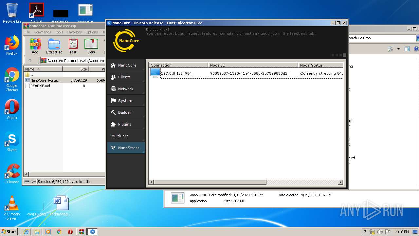The image size is (419, 236).
Task: Open the WinRAR Tools menu
Action: 59,32
